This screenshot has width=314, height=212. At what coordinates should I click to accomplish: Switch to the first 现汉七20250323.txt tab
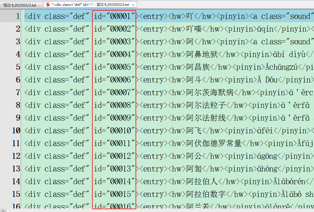(x=20, y=5)
